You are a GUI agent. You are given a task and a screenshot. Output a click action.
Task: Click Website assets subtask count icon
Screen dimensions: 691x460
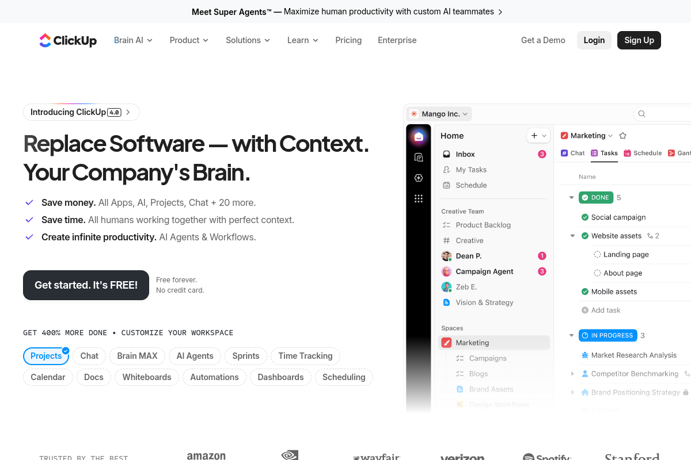pyautogui.click(x=650, y=236)
